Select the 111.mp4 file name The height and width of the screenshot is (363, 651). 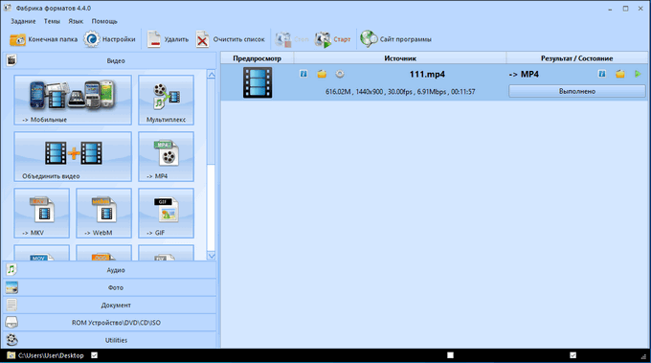click(427, 75)
